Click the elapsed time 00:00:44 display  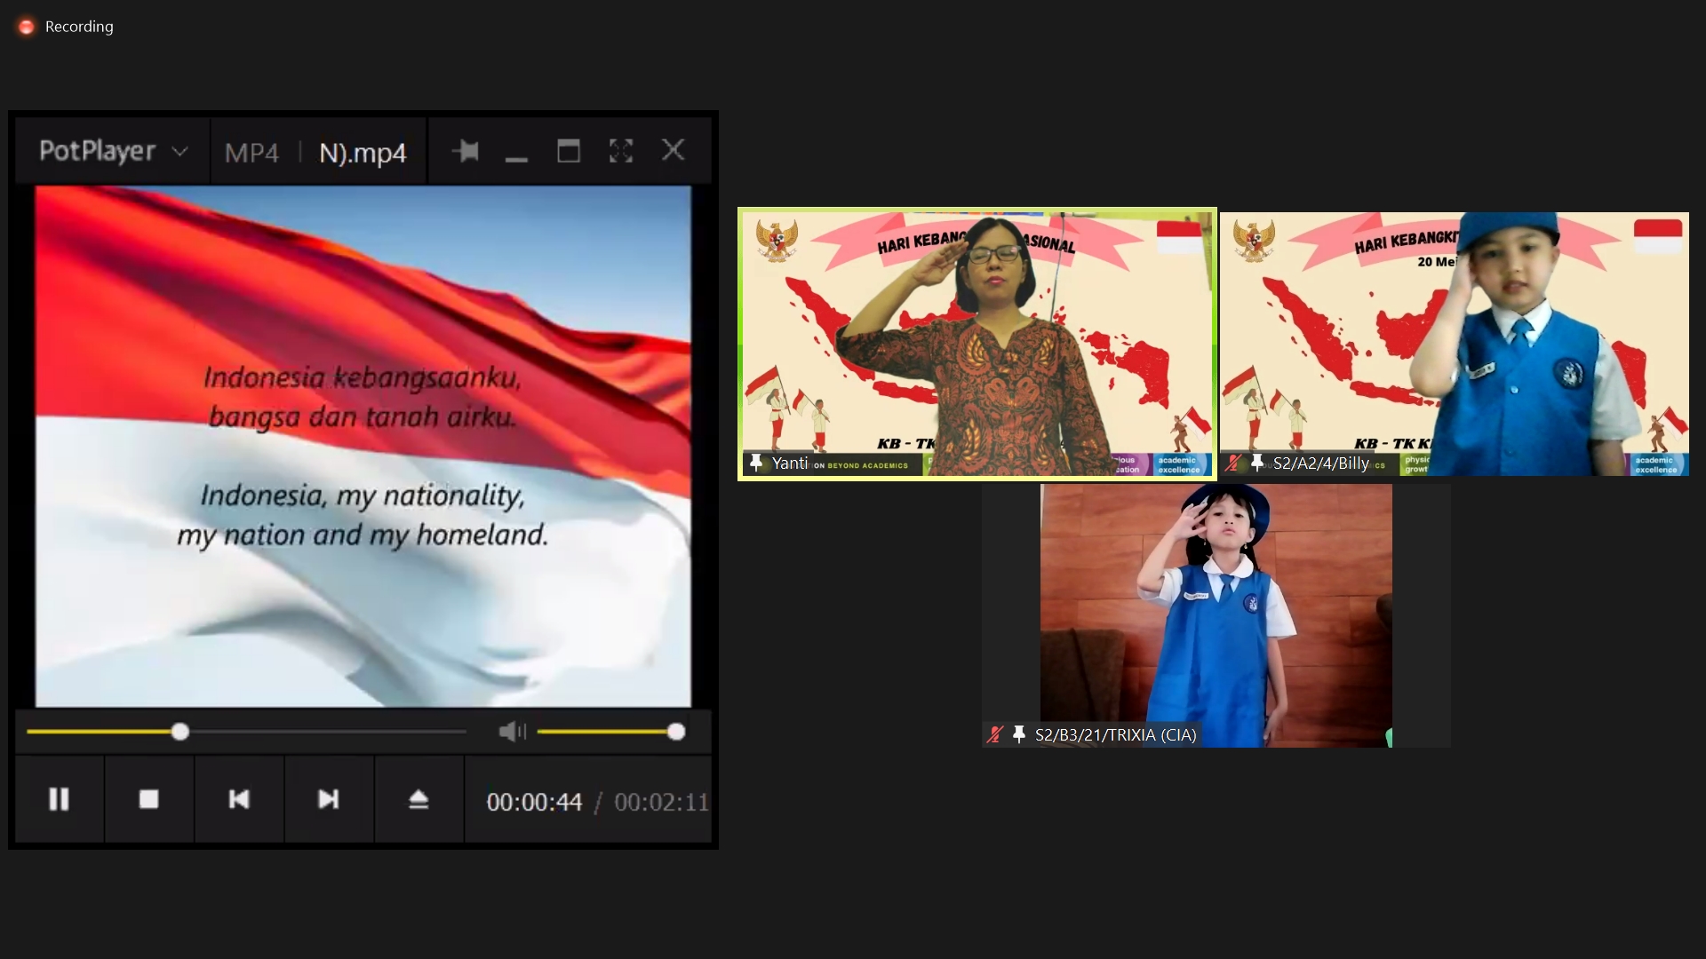tap(534, 802)
